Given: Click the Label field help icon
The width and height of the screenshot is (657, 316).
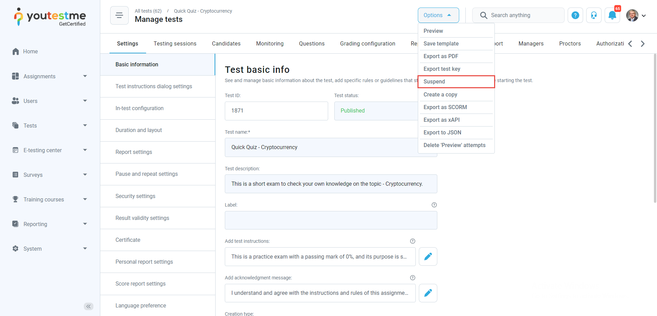Looking at the screenshot, I should tap(434, 205).
